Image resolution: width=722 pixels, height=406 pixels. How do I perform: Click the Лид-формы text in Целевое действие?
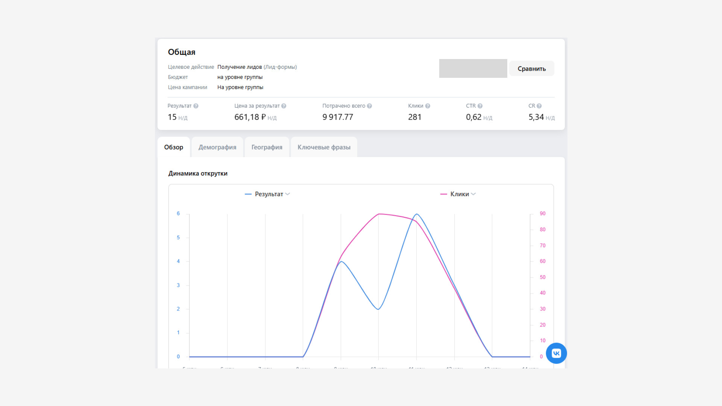click(x=280, y=67)
